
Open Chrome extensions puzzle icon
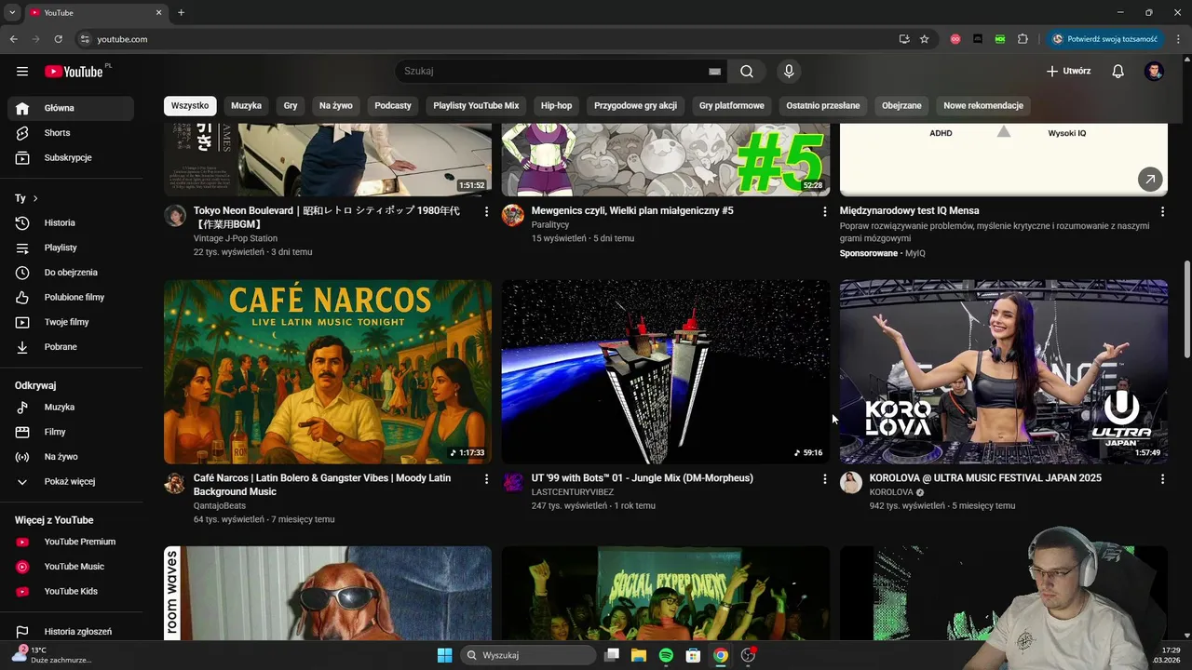pyautogui.click(x=1023, y=39)
